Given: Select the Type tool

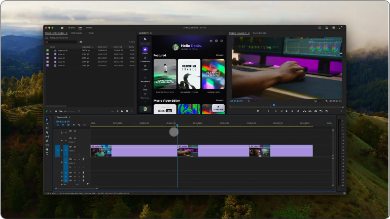Looking at the screenshot, I should [47, 154].
